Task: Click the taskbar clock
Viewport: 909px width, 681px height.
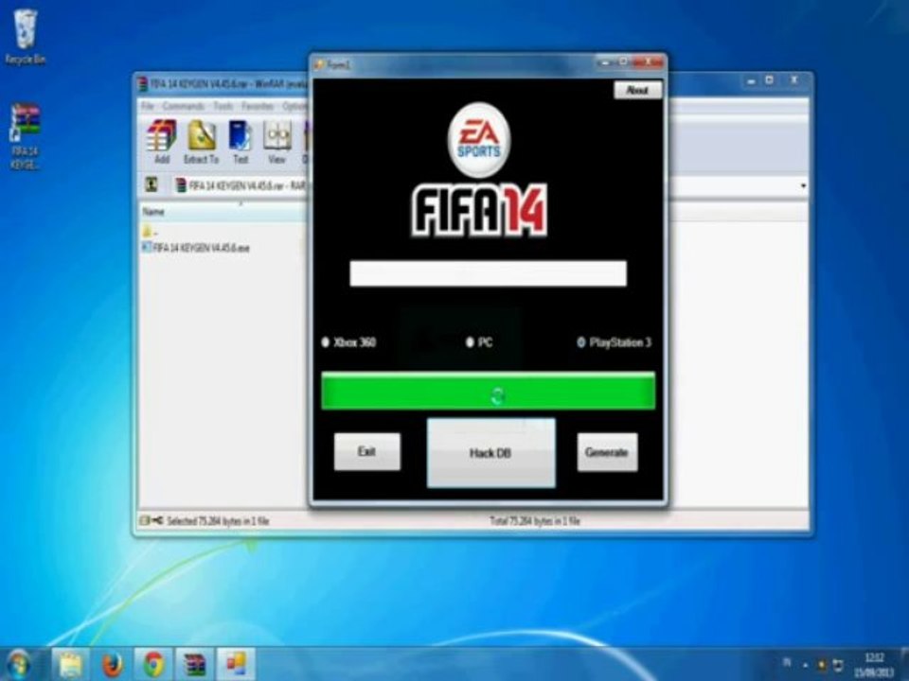Action: tap(874, 665)
